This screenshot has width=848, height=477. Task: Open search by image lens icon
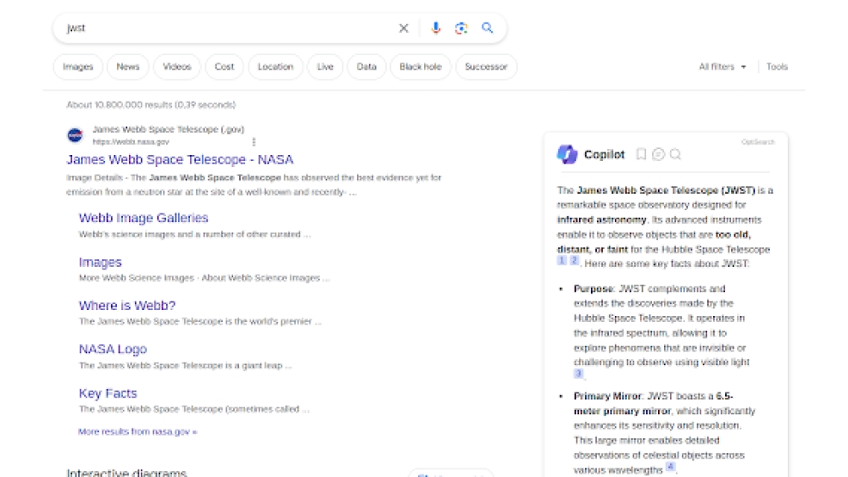click(460, 28)
